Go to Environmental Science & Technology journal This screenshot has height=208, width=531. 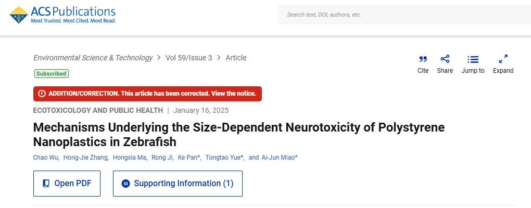pos(93,58)
